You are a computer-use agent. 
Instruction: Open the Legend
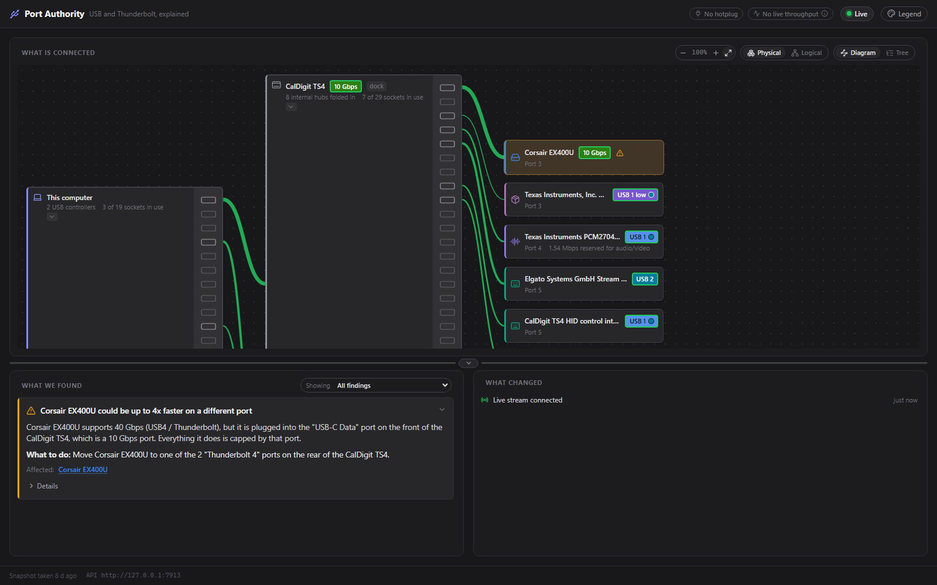click(x=904, y=14)
